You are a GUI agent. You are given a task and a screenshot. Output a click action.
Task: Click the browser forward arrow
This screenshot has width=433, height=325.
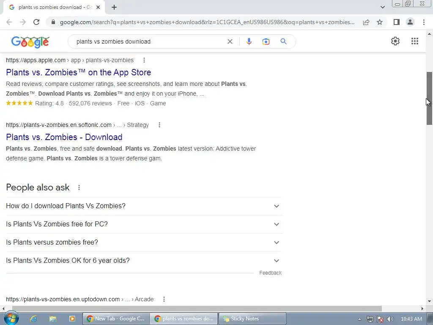[x=23, y=22]
